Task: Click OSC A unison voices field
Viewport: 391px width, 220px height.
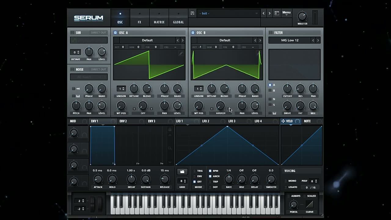Action: tap(121, 89)
